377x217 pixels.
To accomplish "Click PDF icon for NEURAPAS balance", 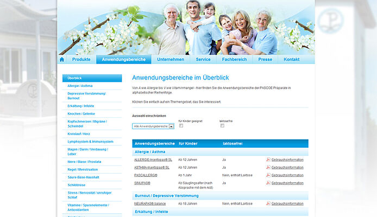I will (x=268, y=203).
